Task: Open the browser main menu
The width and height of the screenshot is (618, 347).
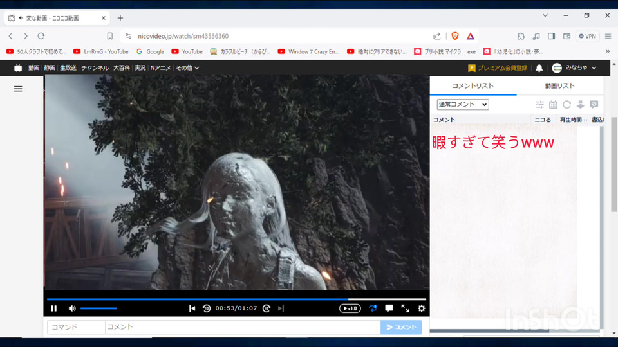Action: tap(608, 36)
